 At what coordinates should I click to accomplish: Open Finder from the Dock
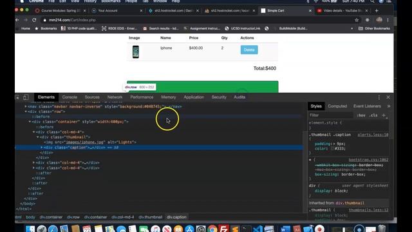click(x=30, y=229)
